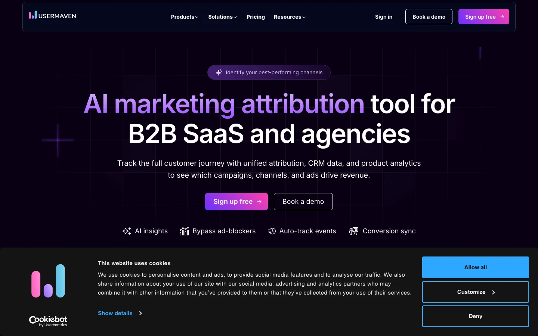Viewport: 538px width, 336px height.
Task: Click the AI insights sparkle icon
Action: (127, 231)
